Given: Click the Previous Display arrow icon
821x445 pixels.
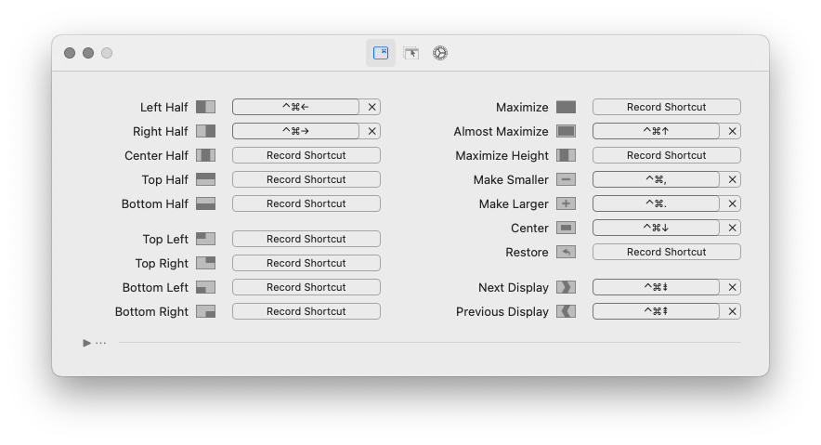Looking at the screenshot, I should tap(566, 311).
